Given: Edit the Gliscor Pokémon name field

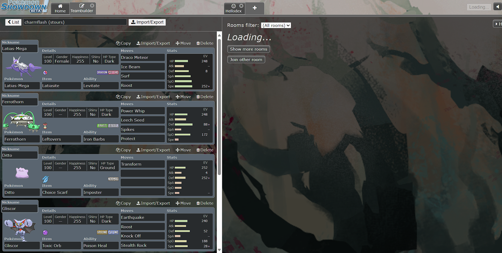Looking at the screenshot, I should 22,246.
